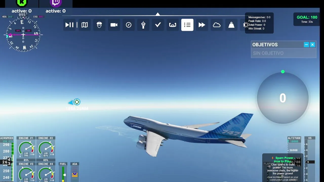Open the AI pilot control icon

pos(99,25)
